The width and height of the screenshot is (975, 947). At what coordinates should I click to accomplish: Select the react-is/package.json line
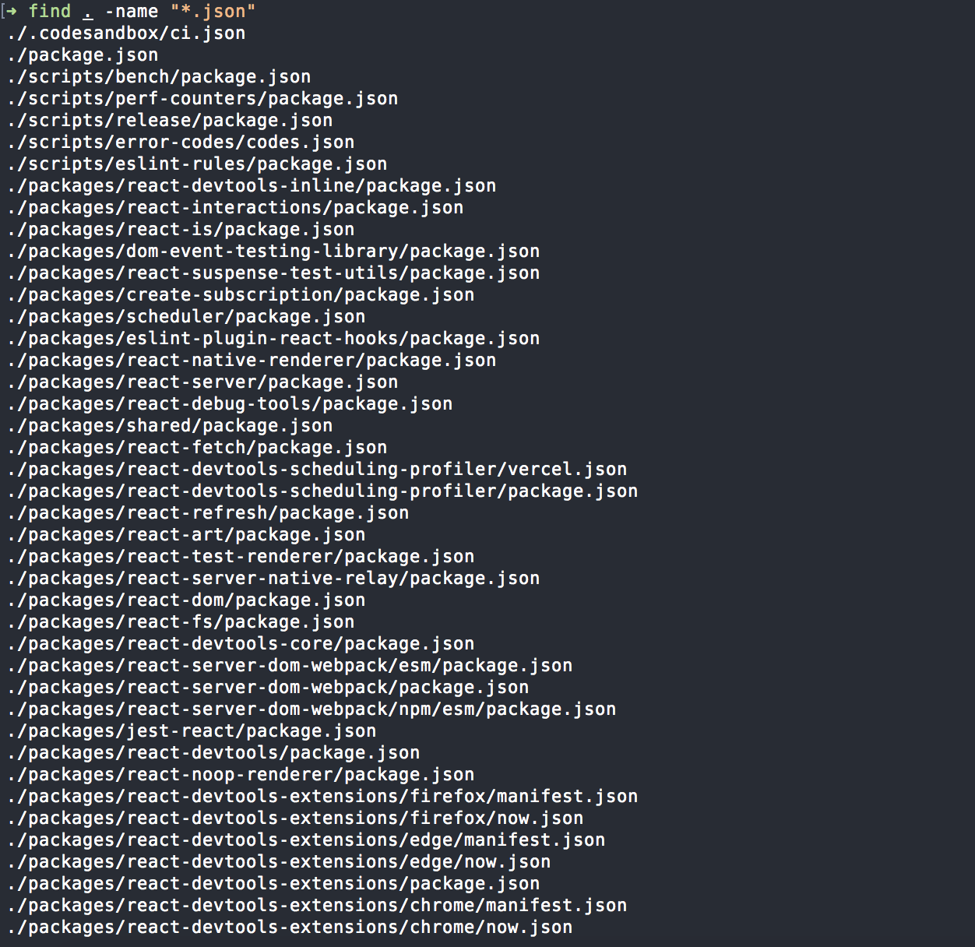181,229
